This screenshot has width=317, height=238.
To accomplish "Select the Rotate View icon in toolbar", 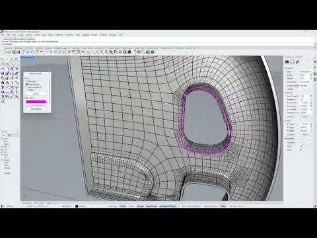I will click(x=51, y=52).
